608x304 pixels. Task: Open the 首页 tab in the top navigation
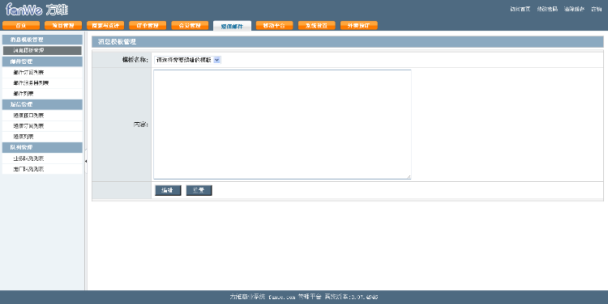tap(21, 26)
